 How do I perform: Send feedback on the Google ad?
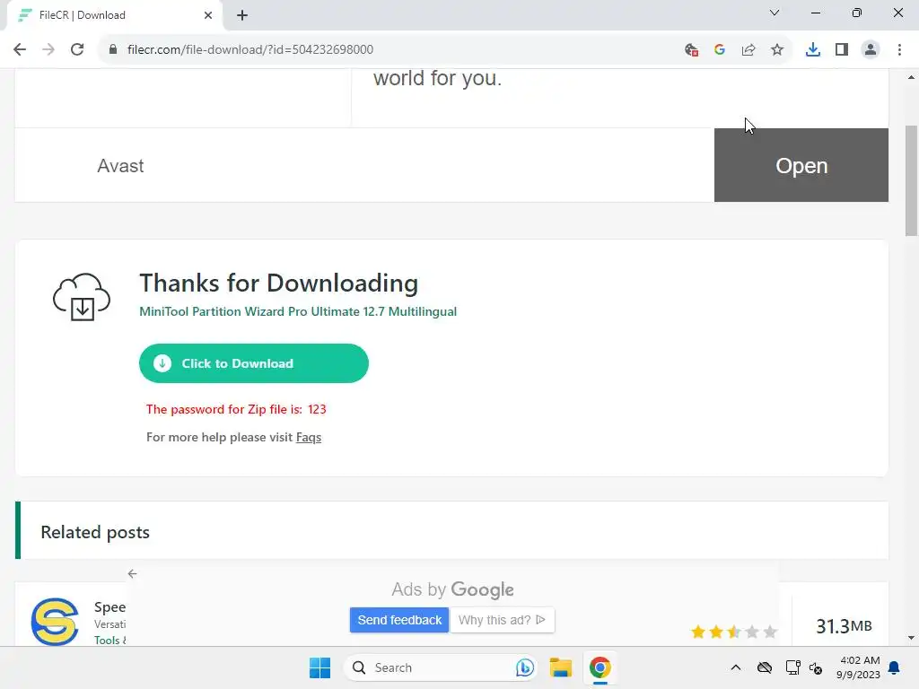(x=399, y=620)
